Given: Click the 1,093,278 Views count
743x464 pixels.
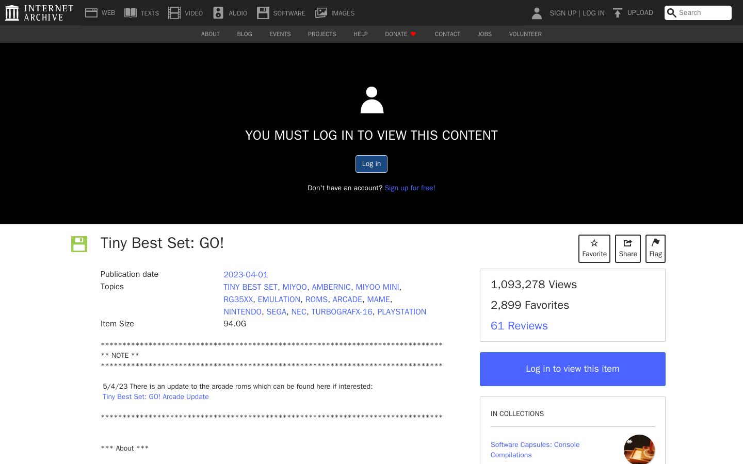Looking at the screenshot, I should pyautogui.click(x=534, y=285).
